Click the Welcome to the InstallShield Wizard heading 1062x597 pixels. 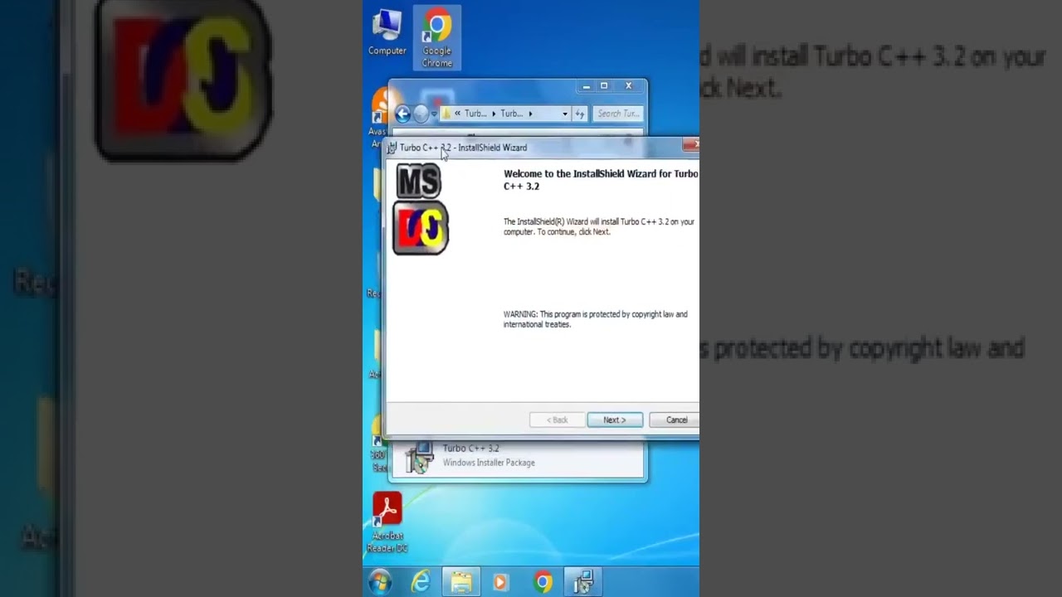point(602,180)
